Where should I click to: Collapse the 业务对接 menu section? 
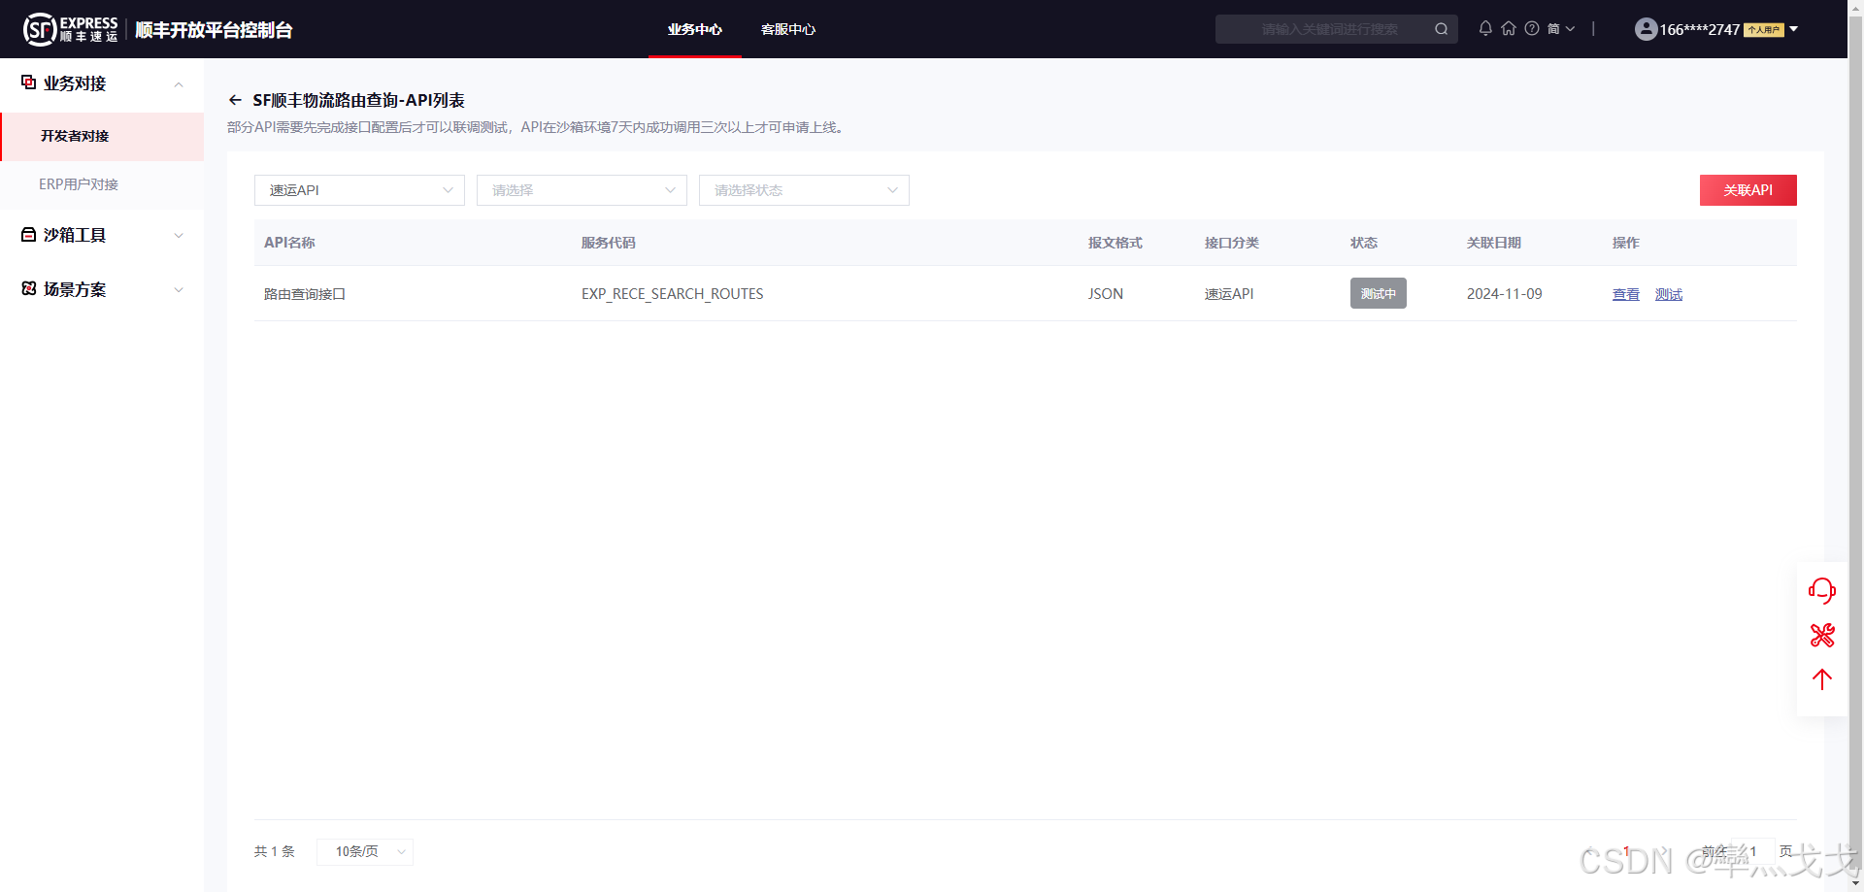[179, 84]
